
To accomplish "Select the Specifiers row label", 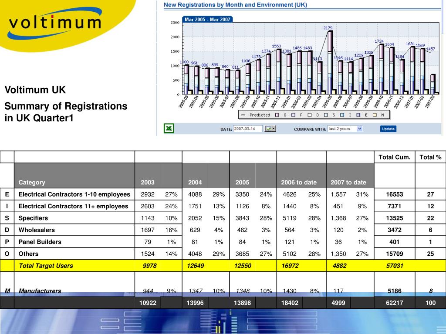I will tap(33, 218).
